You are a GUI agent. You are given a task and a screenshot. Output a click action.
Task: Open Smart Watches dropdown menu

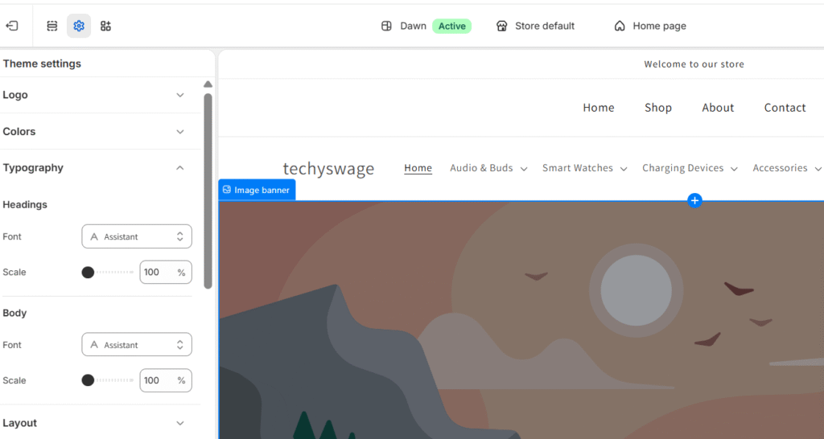click(584, 168)
